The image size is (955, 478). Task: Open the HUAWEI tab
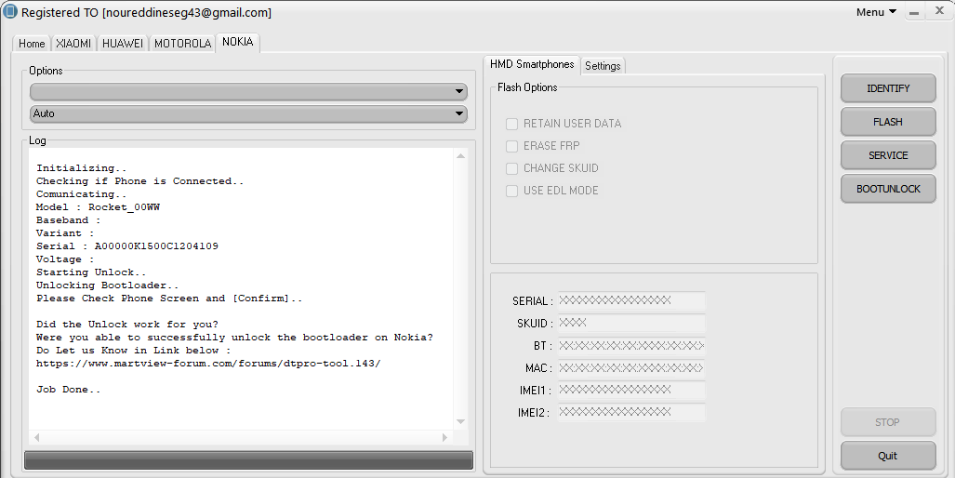coord(123,44)
